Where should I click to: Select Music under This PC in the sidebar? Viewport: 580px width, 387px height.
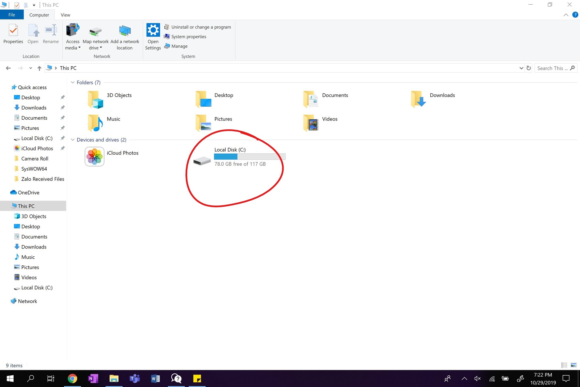click(x=24, y=257)
